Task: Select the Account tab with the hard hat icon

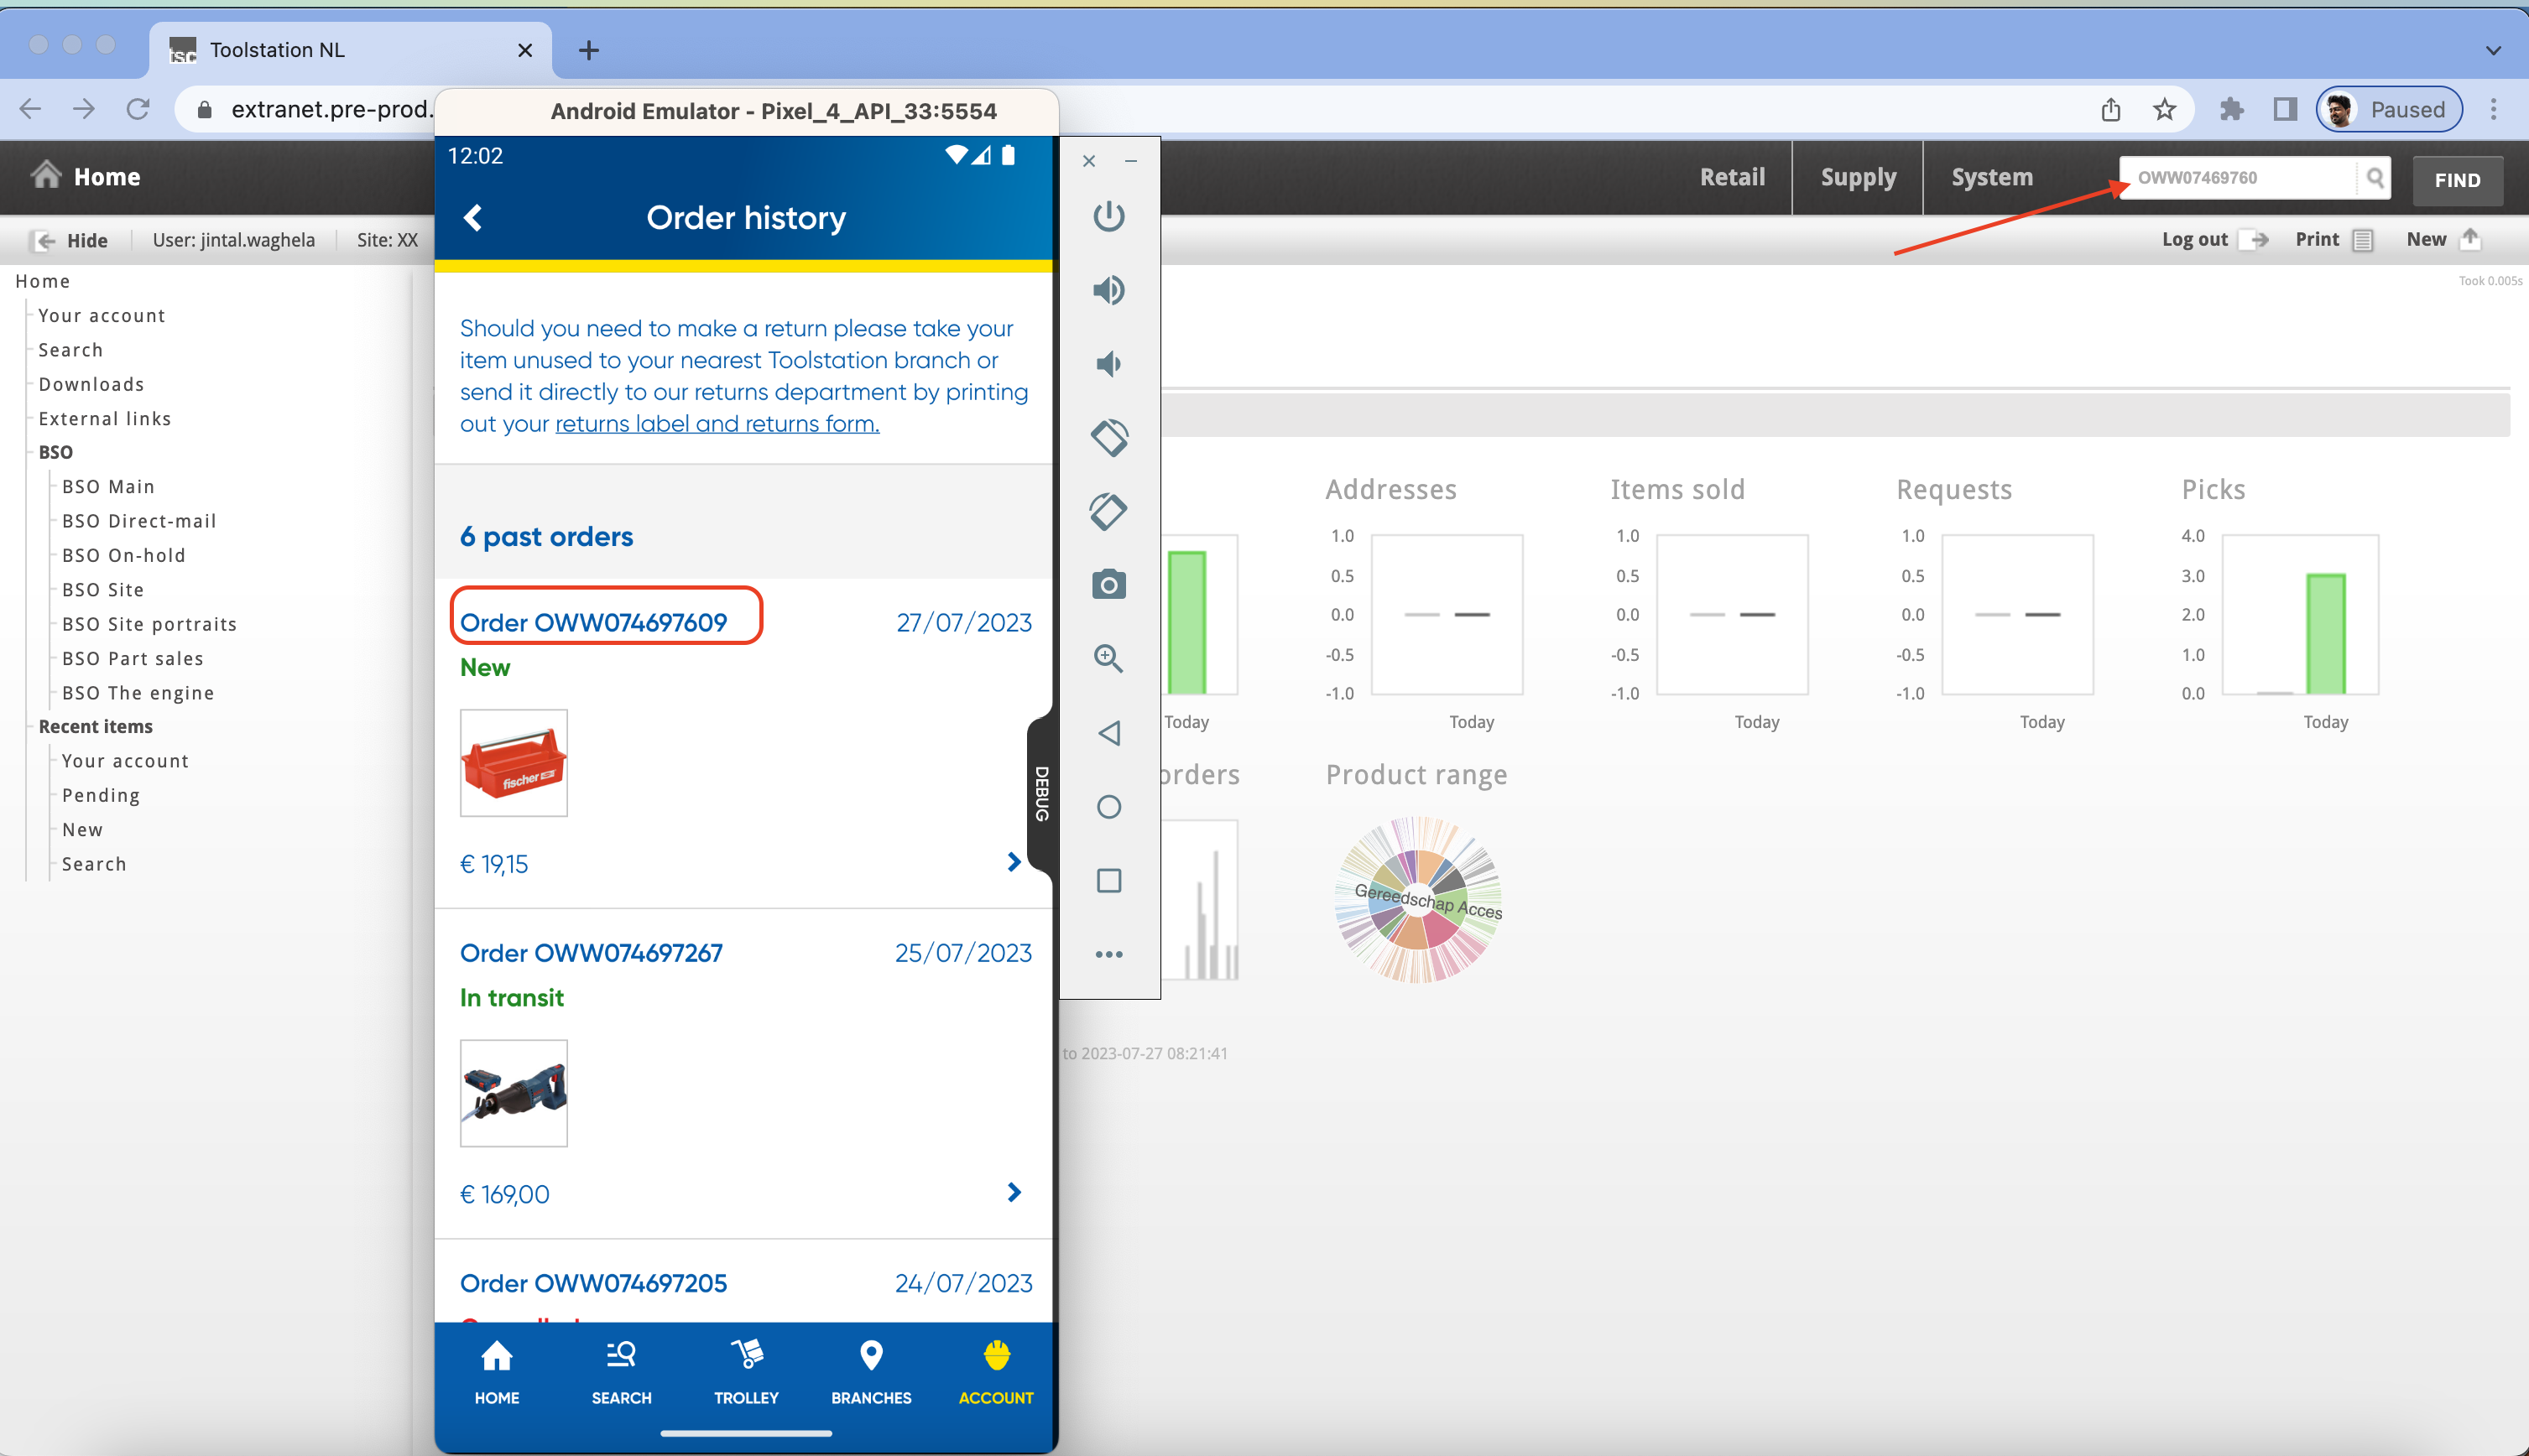Action: 995,1372
